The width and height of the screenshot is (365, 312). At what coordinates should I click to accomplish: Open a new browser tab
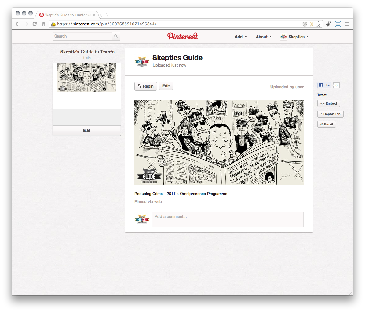(104, 15)
